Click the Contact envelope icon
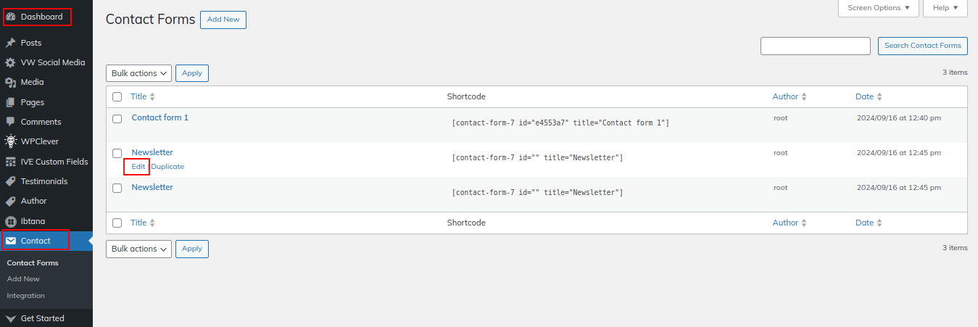 pyautogui.click(x=11, y=241)
